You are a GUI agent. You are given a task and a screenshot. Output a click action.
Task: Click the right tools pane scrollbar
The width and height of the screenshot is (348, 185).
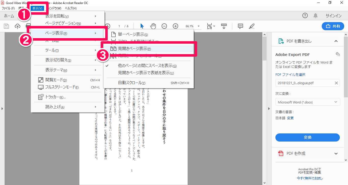(346, 67)
